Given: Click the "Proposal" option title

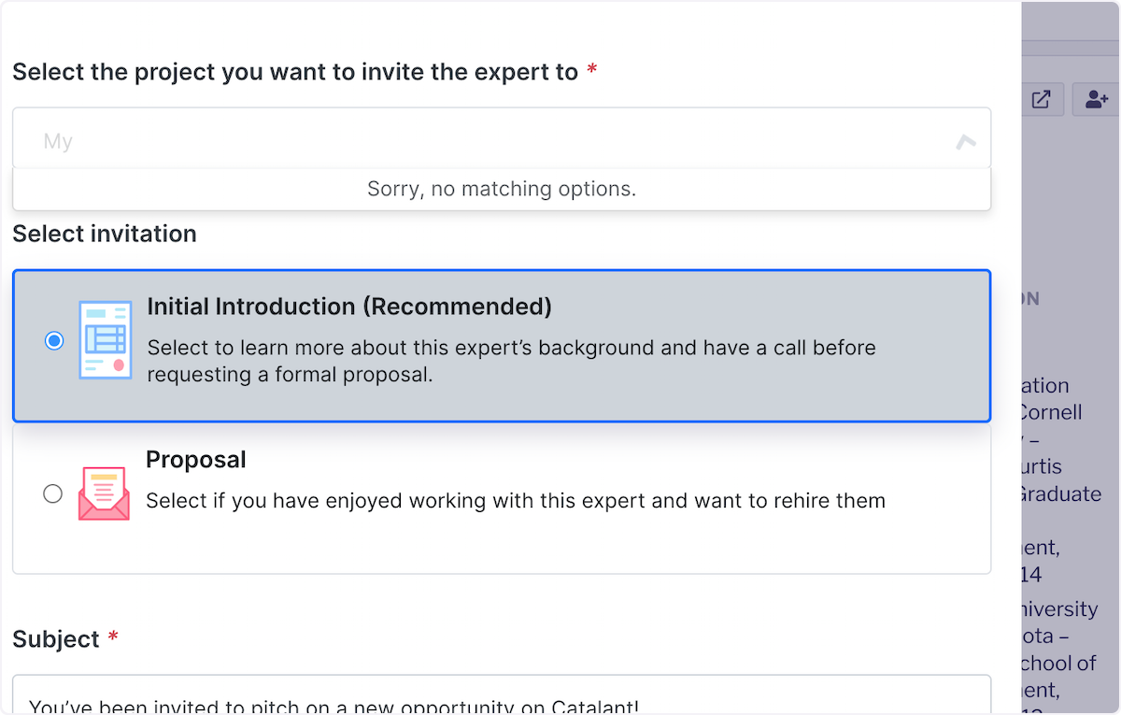Looking at the screenshot, I should click(x=196, y=460).
